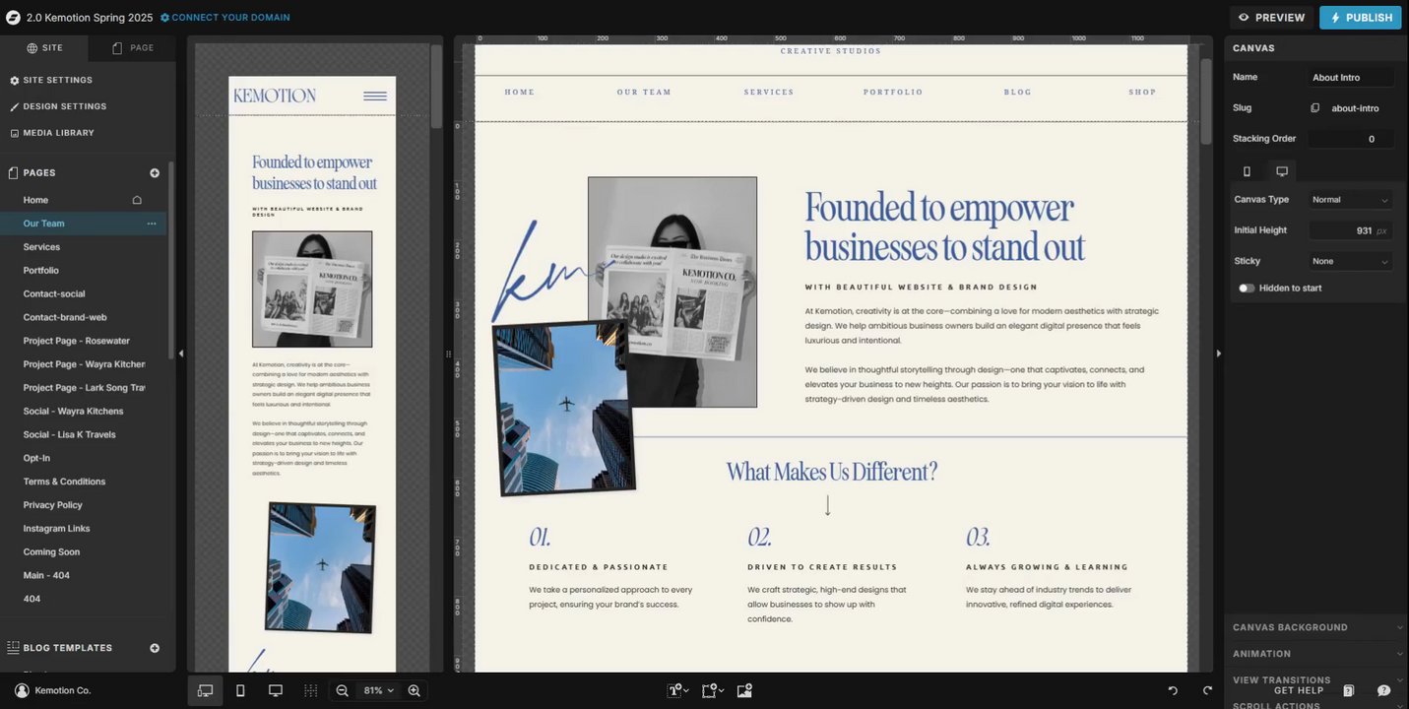Collapse the left sidebar arrow

click(x=181, y=354)
